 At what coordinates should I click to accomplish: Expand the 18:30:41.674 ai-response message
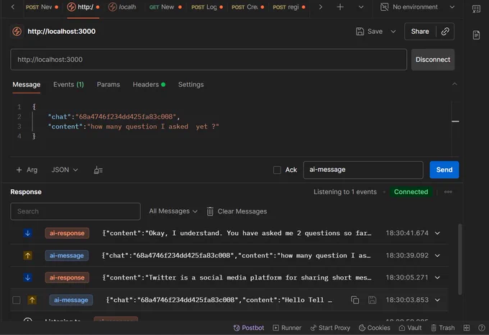coord(437,233)
